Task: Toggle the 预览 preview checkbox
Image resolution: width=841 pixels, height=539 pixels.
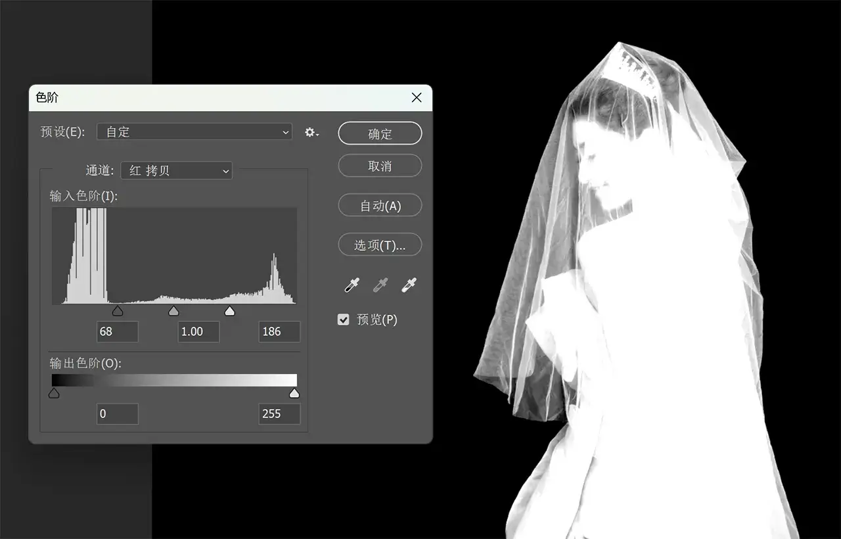Action: [x=343, y=319]
